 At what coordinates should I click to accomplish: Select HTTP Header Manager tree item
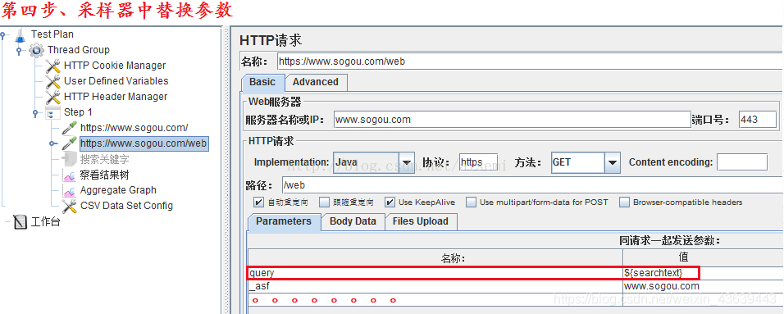click(x=116, y=97)
